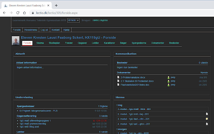Click the user icon in 2-Problemanalyse.docx row
This screenshot has width=214, height=134.
(x=169, y=77)
